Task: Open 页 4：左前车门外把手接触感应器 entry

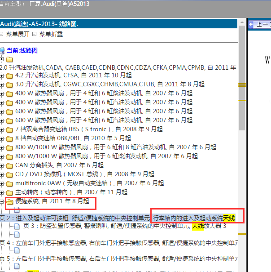Action: click(119, 243)
